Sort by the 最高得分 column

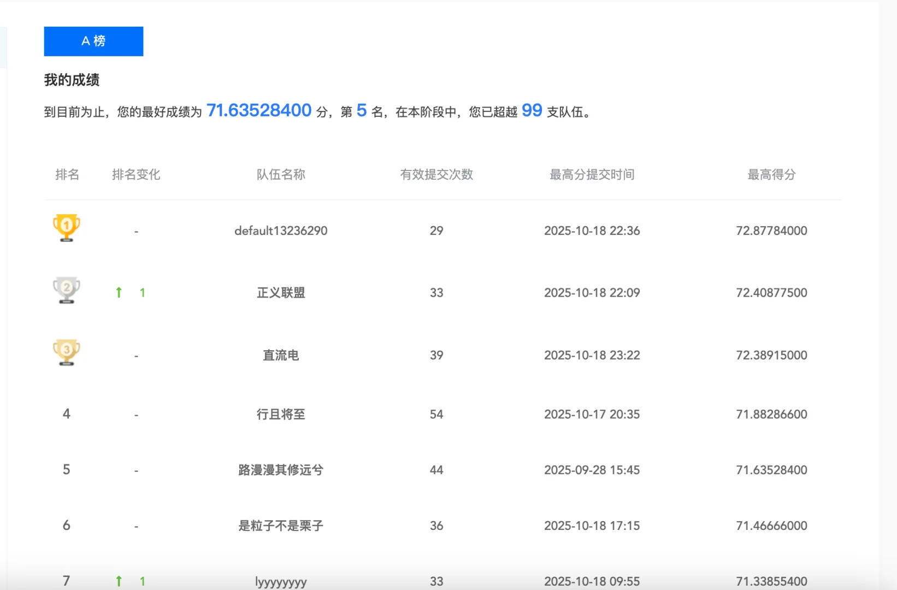tap(771, 174)
